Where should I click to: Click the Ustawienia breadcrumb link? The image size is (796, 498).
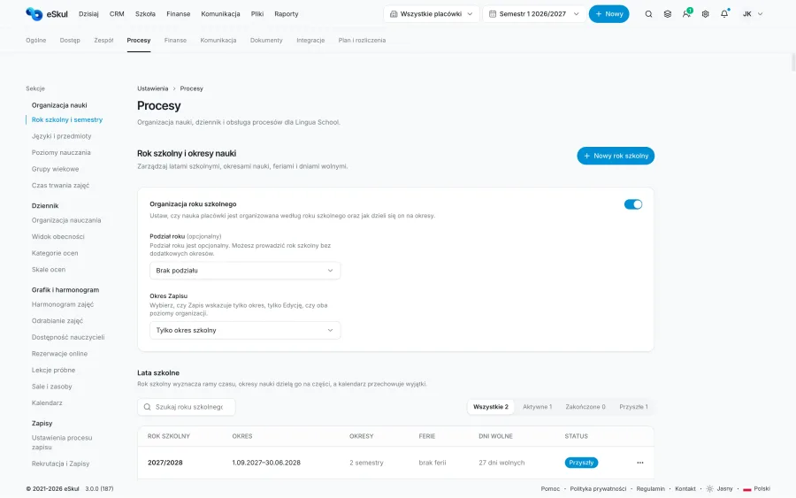point(152,88)
